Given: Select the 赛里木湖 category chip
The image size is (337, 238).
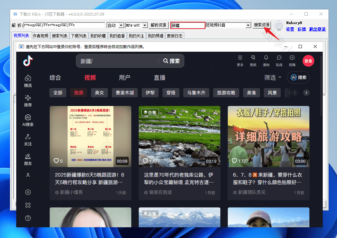Looking at the screenshot, I should 125,93.
